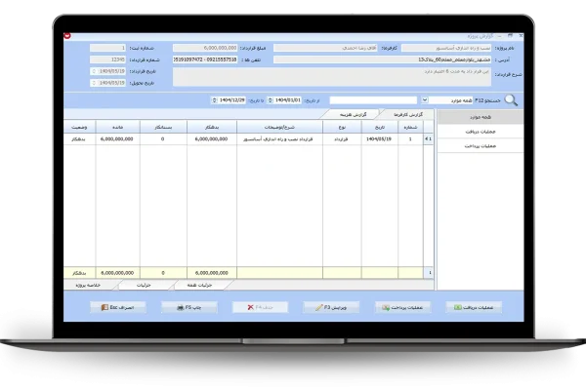The width and height of the screenshot is (586, 390).
Task: Open the 'همه موارد' search filter dropdown
Action: point(424,99)
